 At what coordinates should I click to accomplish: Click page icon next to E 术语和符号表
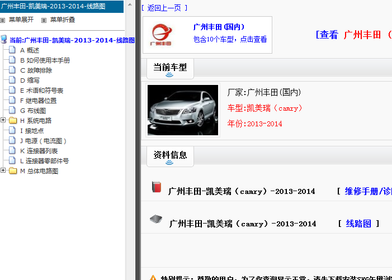pyautogui.click(x=12, y=90)
